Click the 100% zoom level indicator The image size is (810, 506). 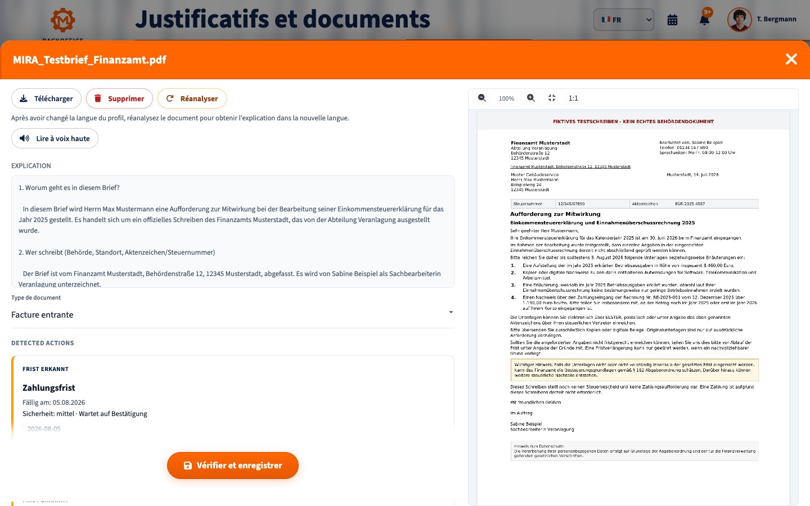506,98
